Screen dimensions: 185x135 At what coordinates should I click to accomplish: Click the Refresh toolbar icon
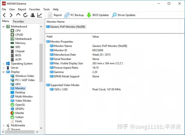pos(25,15)
